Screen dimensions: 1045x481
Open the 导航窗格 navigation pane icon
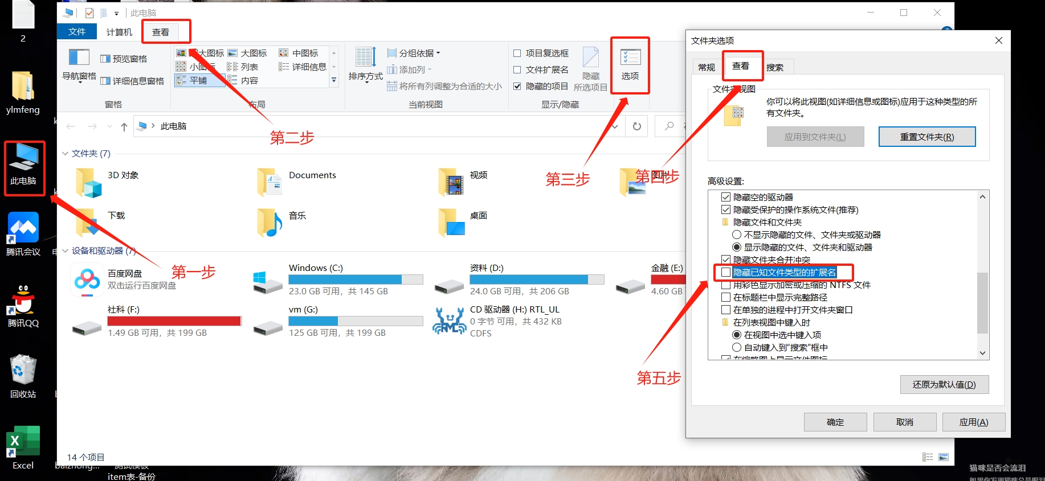coord(79,65)
